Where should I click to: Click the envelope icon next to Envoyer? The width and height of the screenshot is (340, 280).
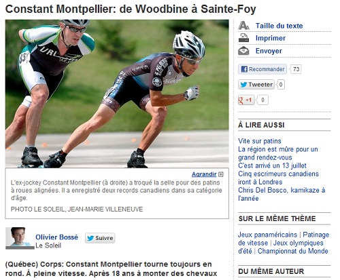pos(243,51)
